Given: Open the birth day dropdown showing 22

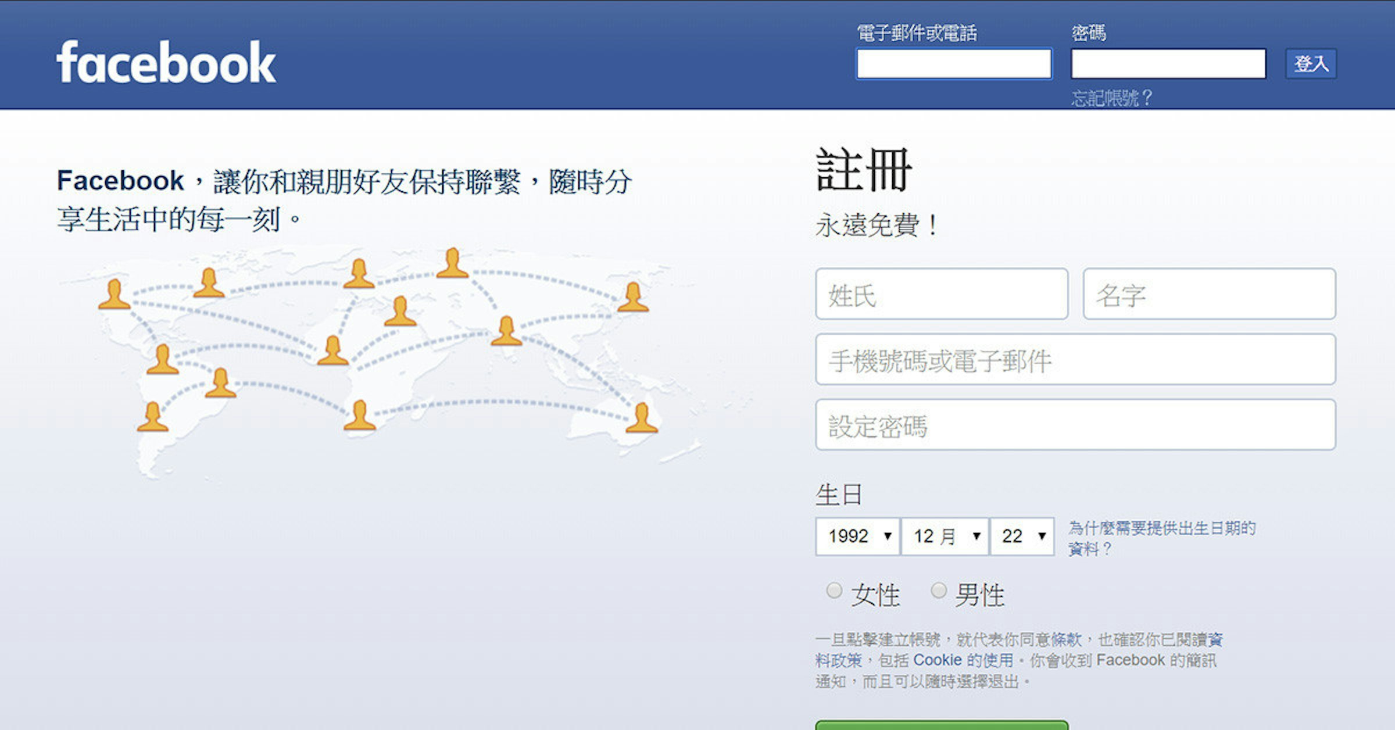Looking at the screenshot, I should click(x=1022, y=536).
